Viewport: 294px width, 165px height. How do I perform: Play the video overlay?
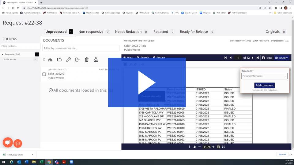(x=147, y=82)
